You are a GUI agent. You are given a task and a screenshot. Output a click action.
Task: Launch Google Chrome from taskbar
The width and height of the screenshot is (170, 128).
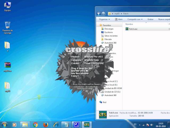tap(35, 125)
